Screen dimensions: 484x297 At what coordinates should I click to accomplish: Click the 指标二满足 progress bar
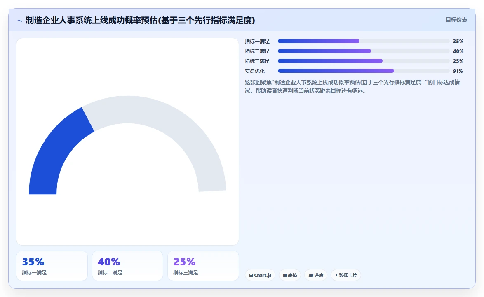coord(364,51)
